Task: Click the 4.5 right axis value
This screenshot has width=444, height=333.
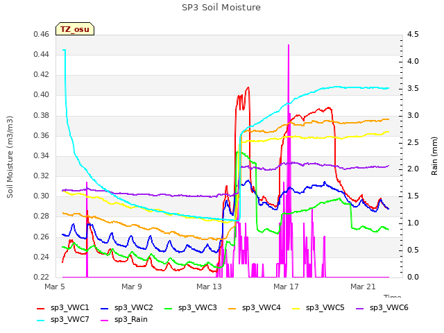Action: [413, 35]
